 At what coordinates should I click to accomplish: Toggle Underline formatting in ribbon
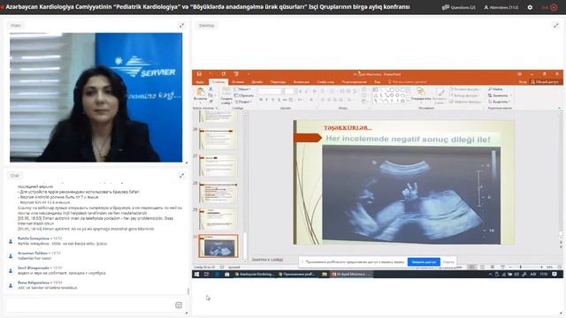point(273,100)
